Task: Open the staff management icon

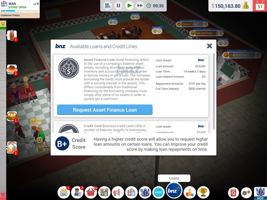Action: pyautogui.click(x=77, y=193)
